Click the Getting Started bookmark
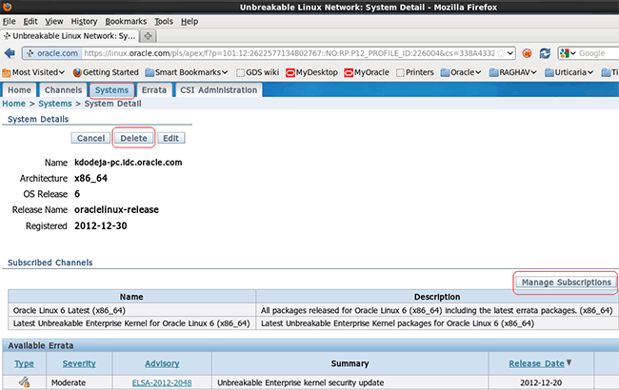The width and height of the screenshot is (619, 390). click(106, 72)
